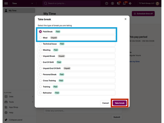Open the accessibility icon in top bar
Screen dimensions: 164x123
112,3
